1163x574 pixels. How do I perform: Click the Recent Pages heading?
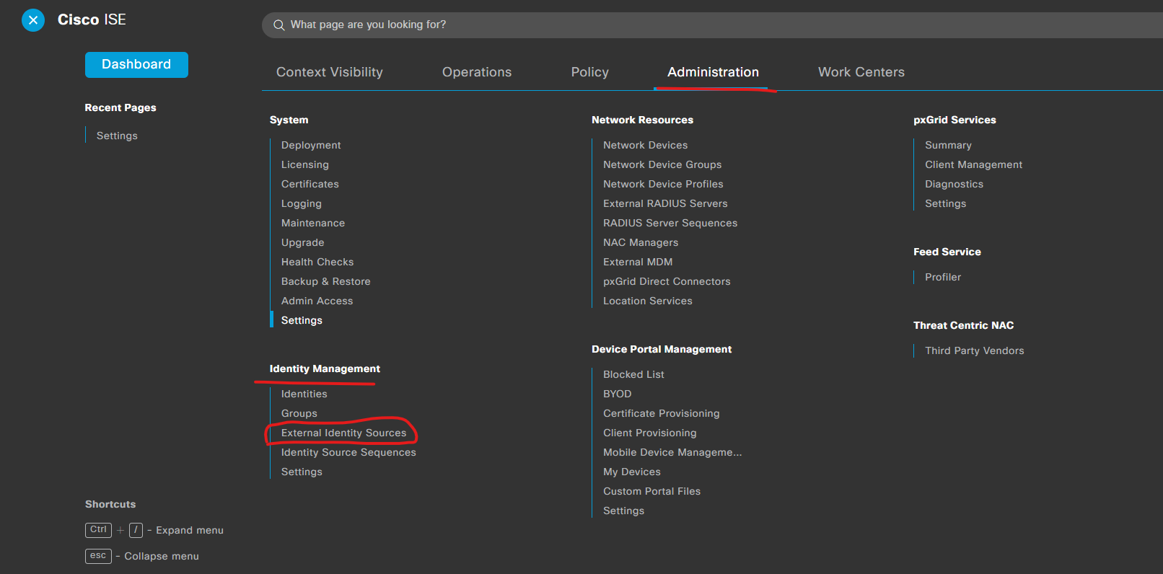click(x=120, y=107)
